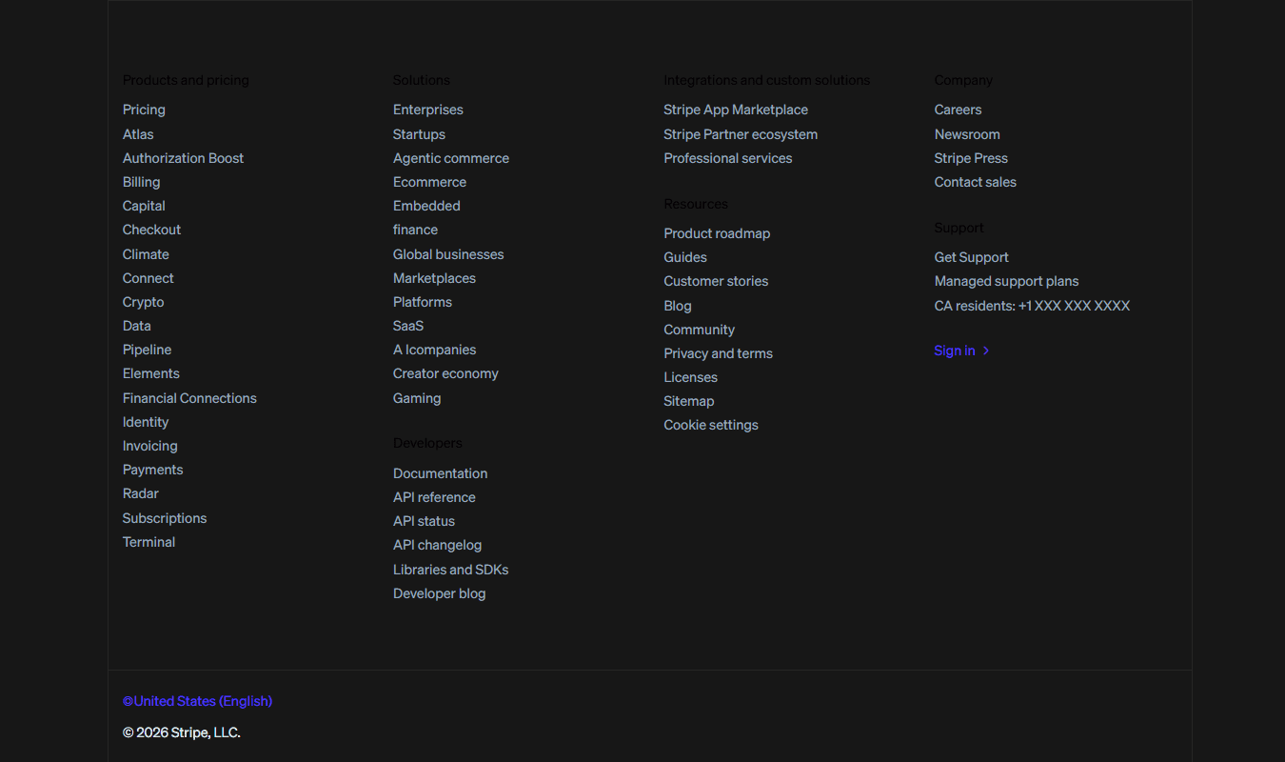This screenshot has height=762, width=1285.
Task: Visit the Capital product page
Action: point(144,206)
